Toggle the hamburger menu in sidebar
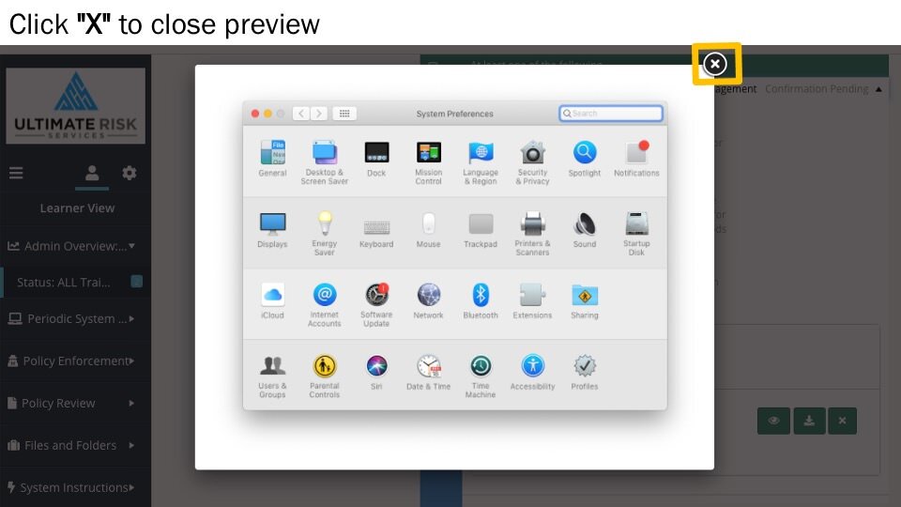 pyautogui.click(x=16, y=173)
